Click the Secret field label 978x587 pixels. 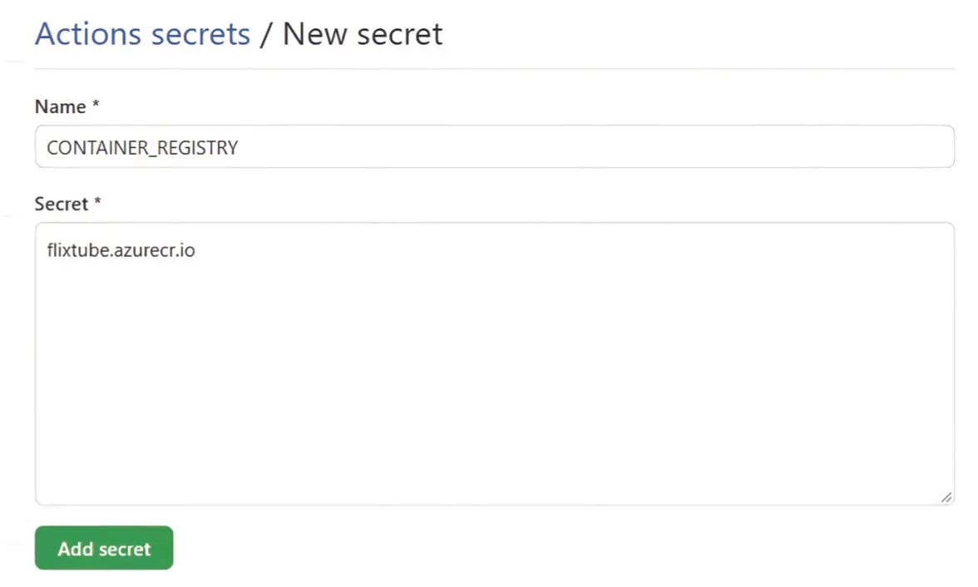click(x=61, y=204)
